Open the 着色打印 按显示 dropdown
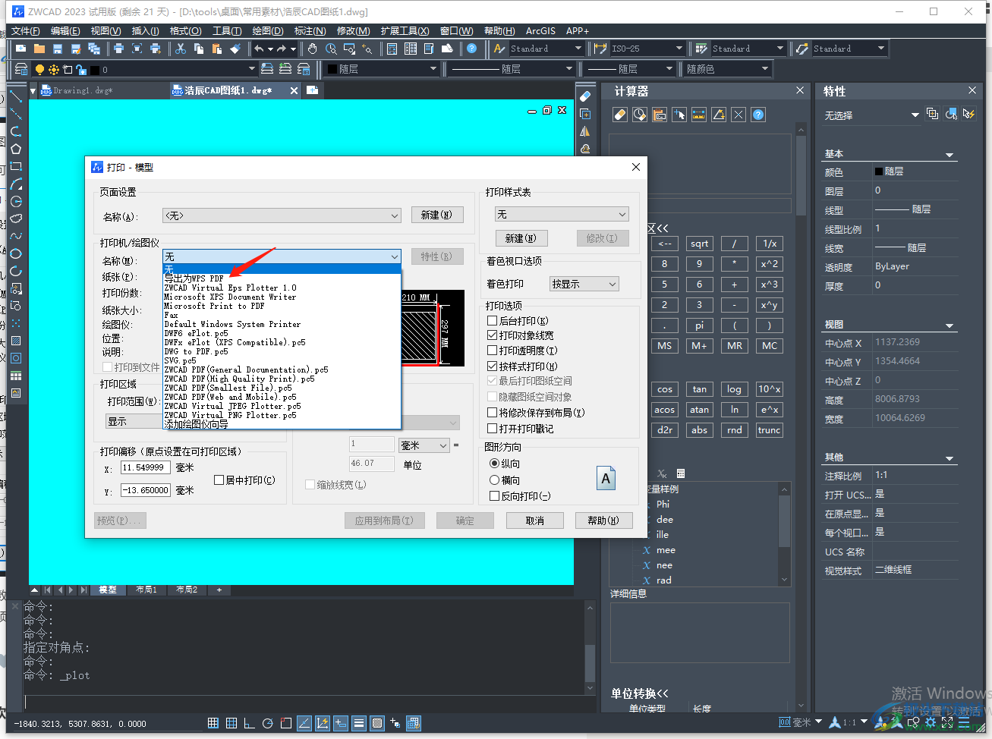This screenshot has height=739, width=992. pos(584,284)
